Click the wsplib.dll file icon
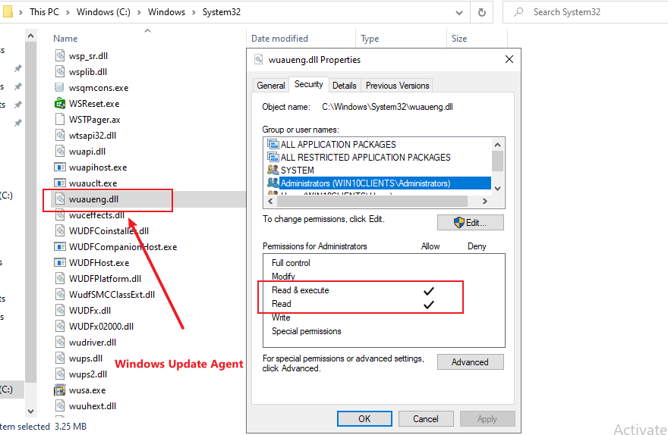668x435 pixels. [60, 71]
